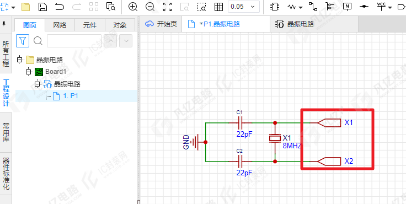Click the grayed zoom-to-selection icon
The image size is (406, 204).
coord(184,7)
